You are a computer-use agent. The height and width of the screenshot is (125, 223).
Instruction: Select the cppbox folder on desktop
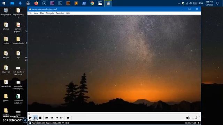[6, 41]
